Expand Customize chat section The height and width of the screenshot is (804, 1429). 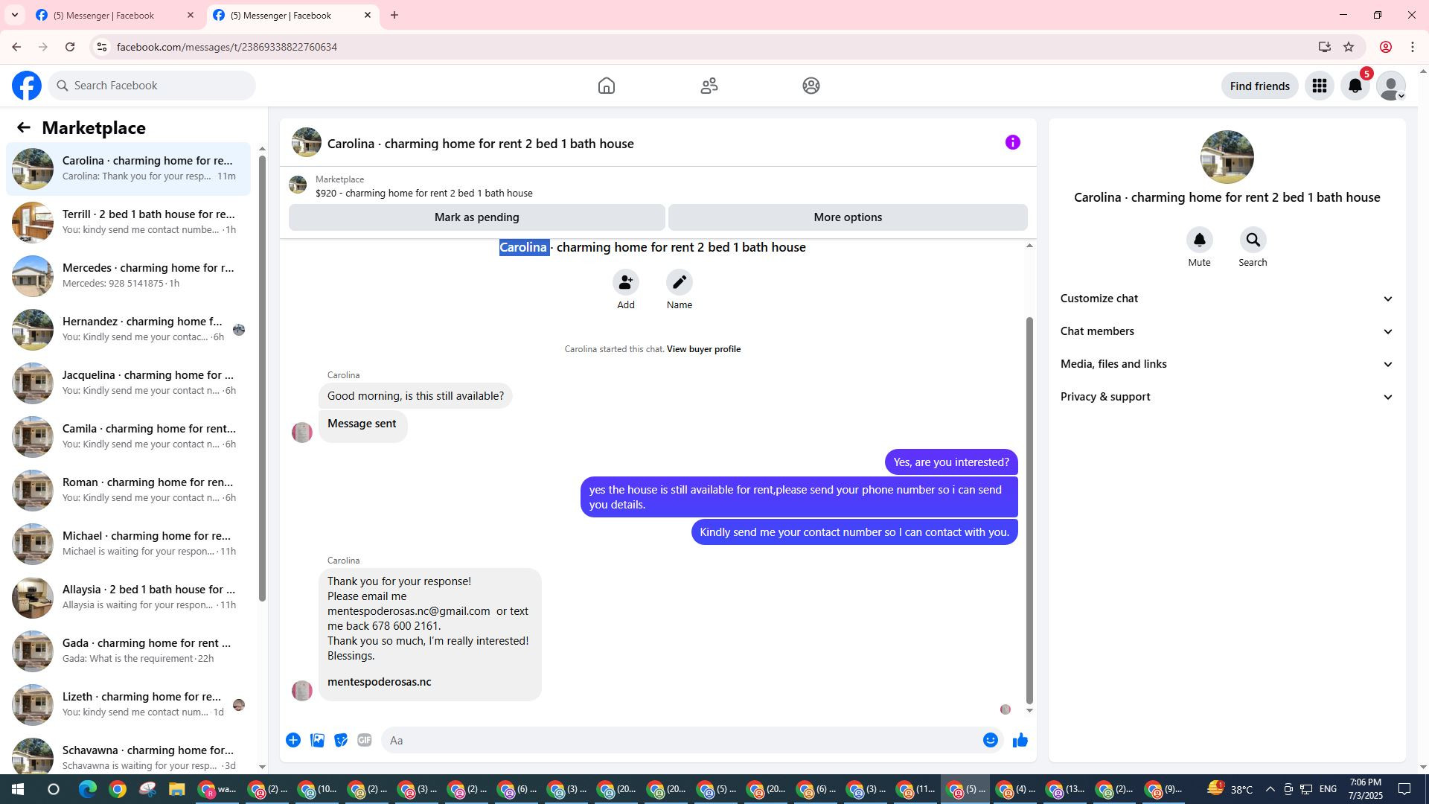1226,299
